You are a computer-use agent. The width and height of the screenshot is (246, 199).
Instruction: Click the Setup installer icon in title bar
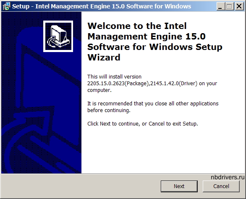(x=6, y=6)
